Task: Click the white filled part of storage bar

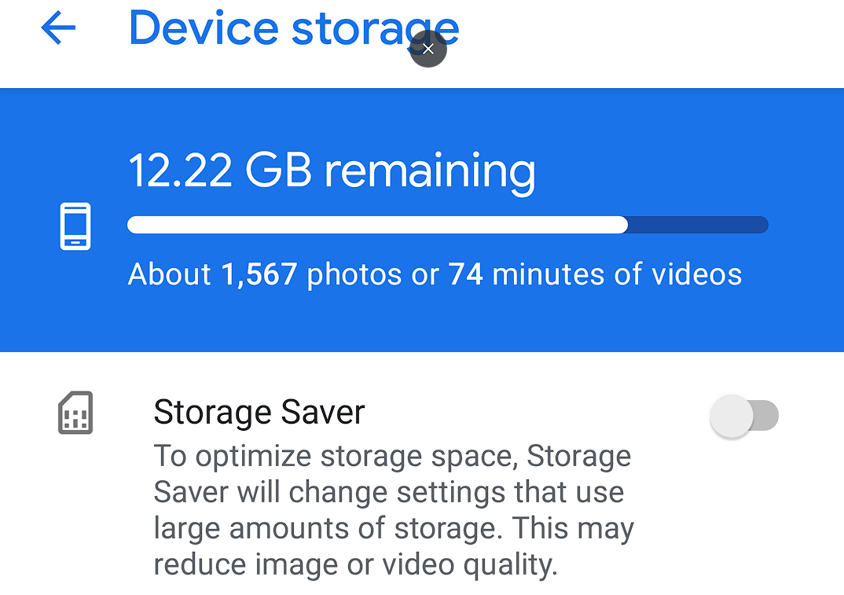Action: pyautogui.click(x=377, y=226)
